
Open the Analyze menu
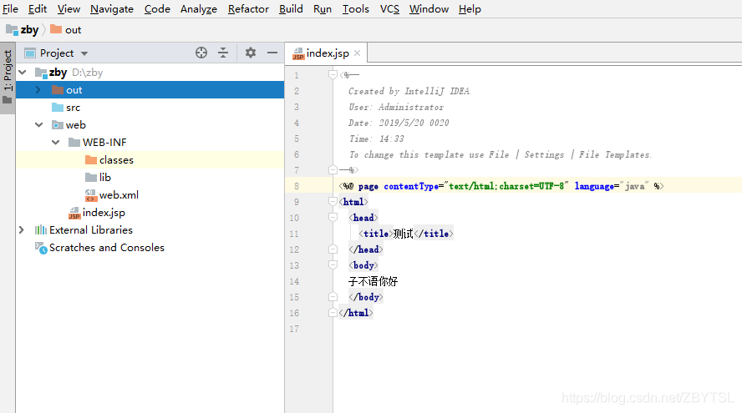click(x=199, y=9)
